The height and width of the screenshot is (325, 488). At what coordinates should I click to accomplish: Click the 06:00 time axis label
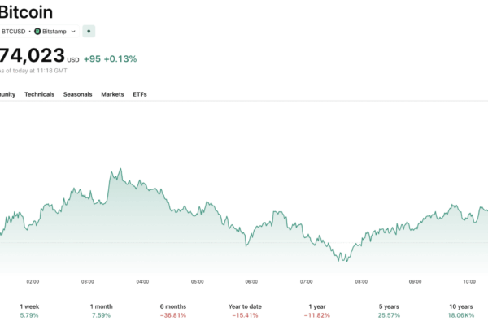click(251, 282)
